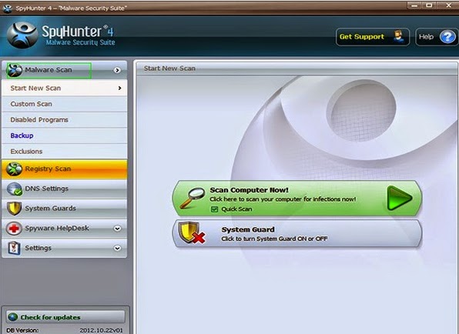Viewport: 459px width, 334px height.
Task: Open Disabled Programs menu item
Action: (x=65, y=119)
